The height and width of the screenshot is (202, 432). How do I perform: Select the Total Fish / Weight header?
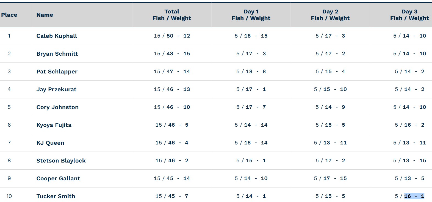click(172, 15)
